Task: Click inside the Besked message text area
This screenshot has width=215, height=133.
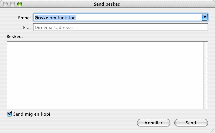Action: point(105,75)
